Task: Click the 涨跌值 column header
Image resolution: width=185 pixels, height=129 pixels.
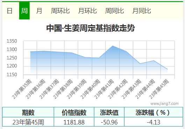Action: (x=109, y=112)
